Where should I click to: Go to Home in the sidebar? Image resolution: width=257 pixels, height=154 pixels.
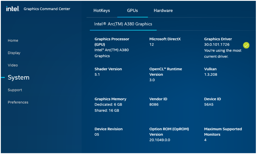(13, 41)
